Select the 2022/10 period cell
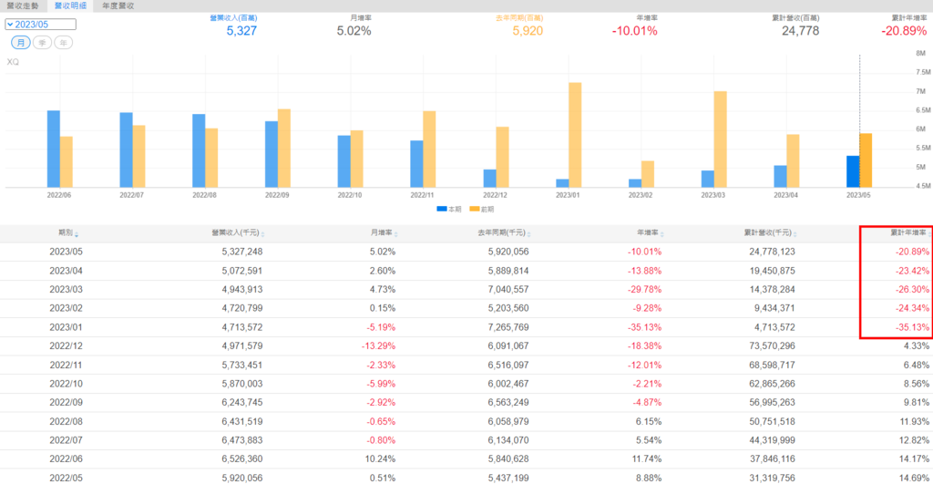This screenshot has width=933, height=484. tap(66, 384)
